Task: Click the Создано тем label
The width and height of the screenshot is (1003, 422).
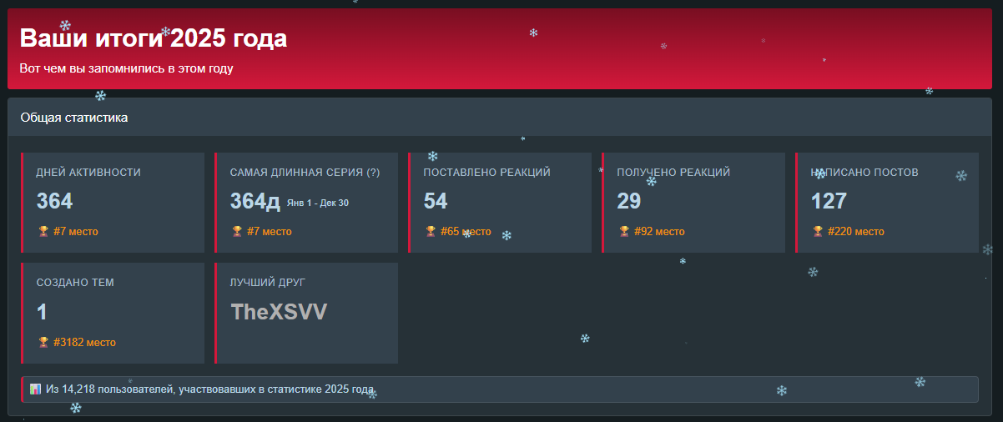Action: click(x=75, y=283)
